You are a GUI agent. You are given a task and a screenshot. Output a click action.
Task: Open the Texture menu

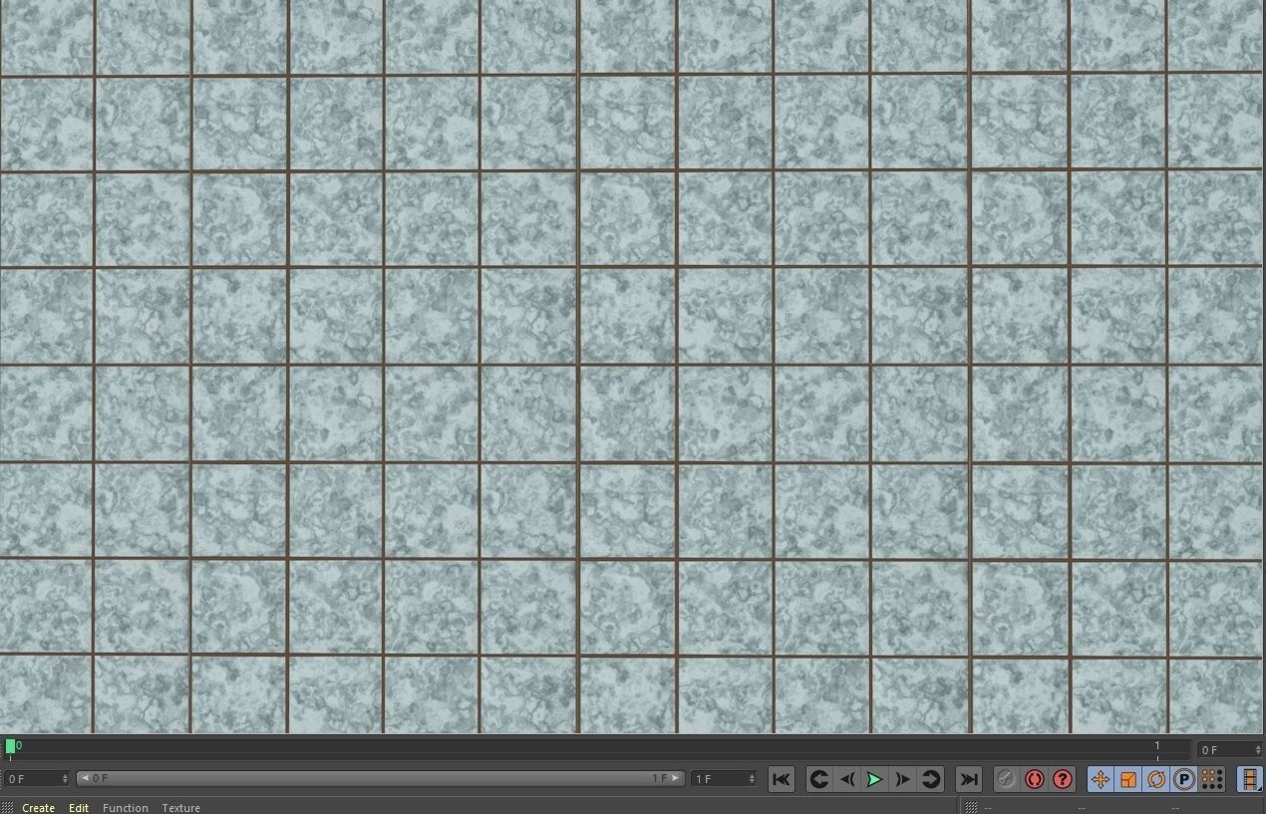(x=181, y=807)
